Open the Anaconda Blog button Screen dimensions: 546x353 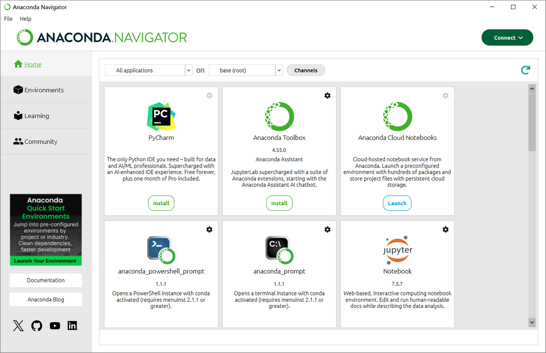coord(46,299)
